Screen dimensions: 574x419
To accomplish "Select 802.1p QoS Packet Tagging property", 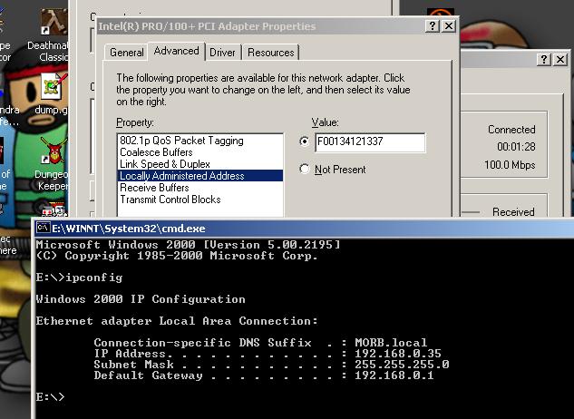I will [x=200, y=141].
